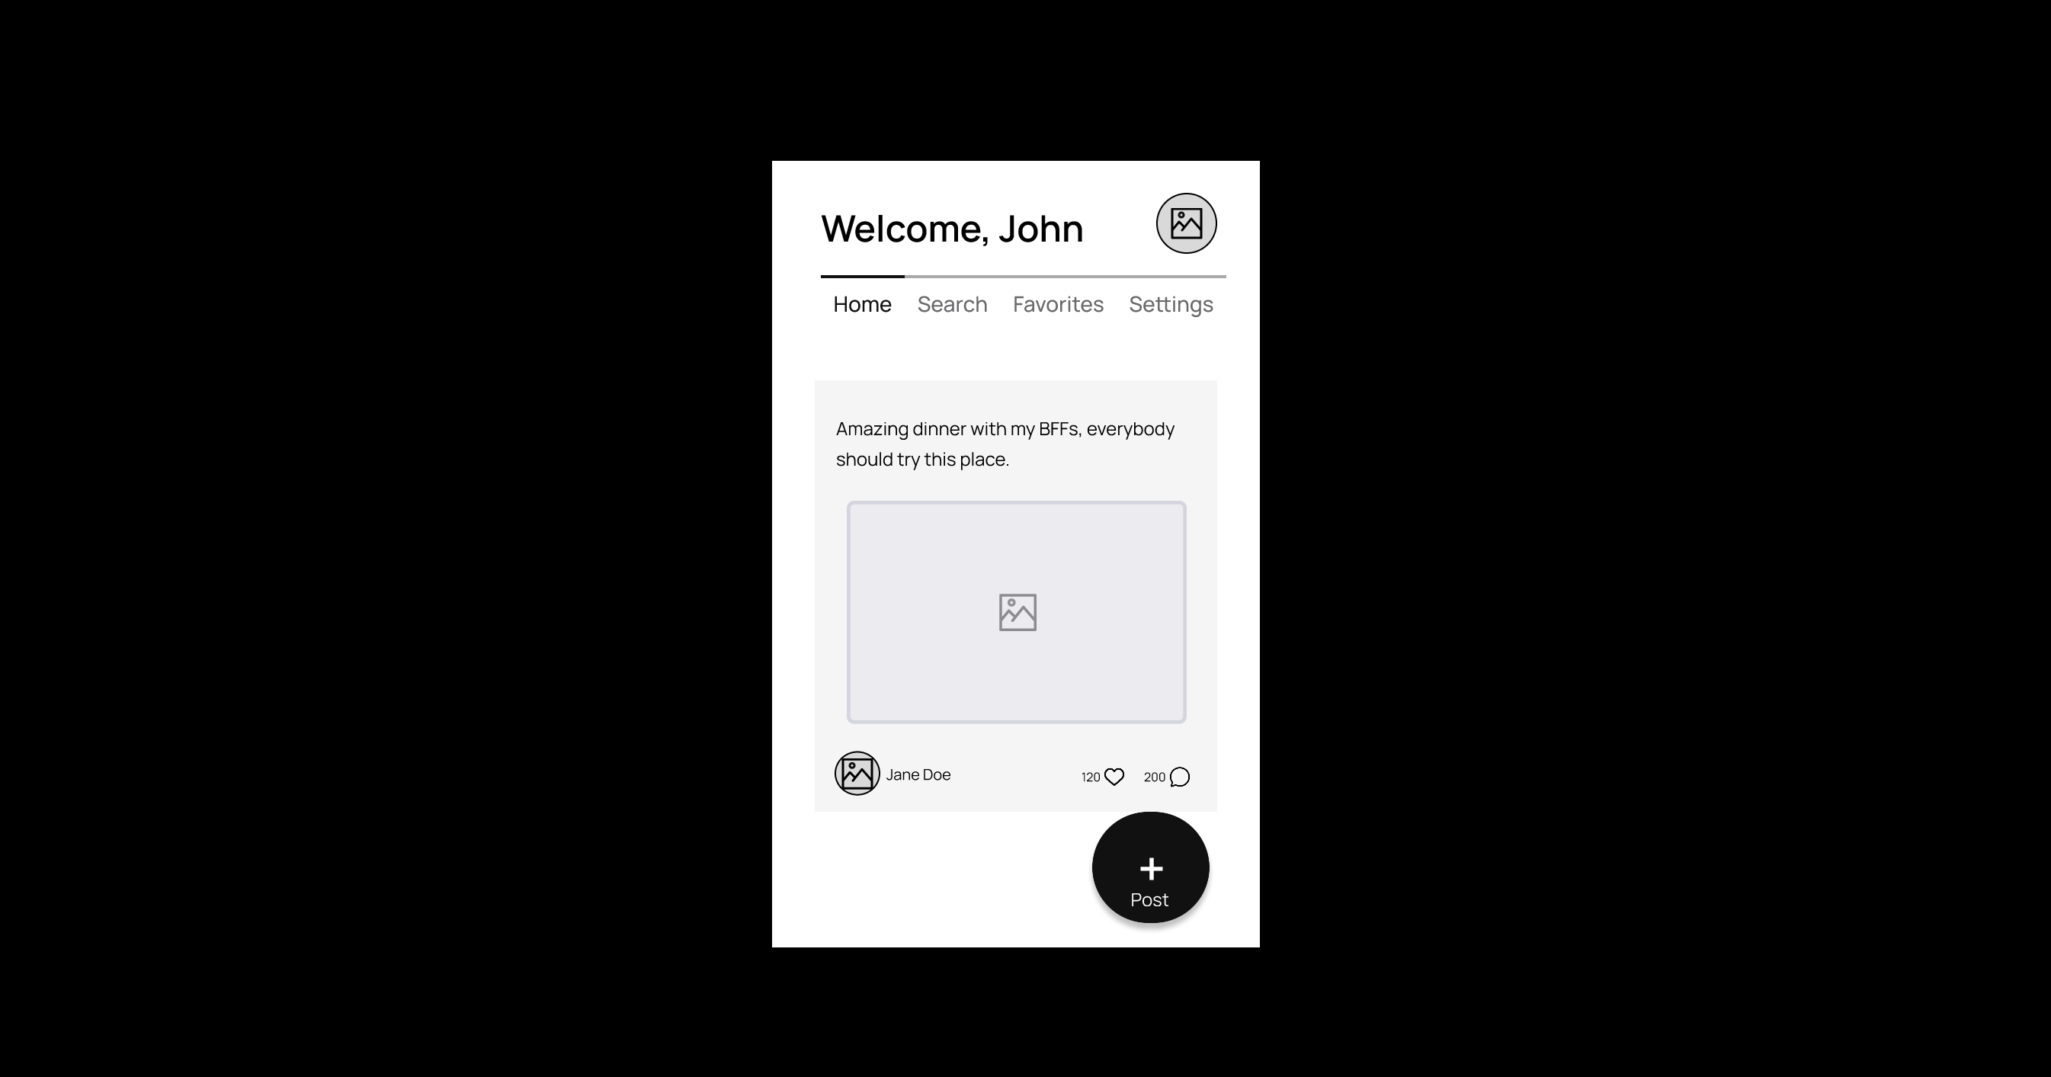This screenshot has width=2051, height=1077.
Task: Navigate to the Favorites tab
Action: click(1058, 304)
